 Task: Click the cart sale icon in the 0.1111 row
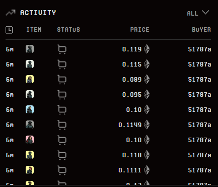point(62,170)
